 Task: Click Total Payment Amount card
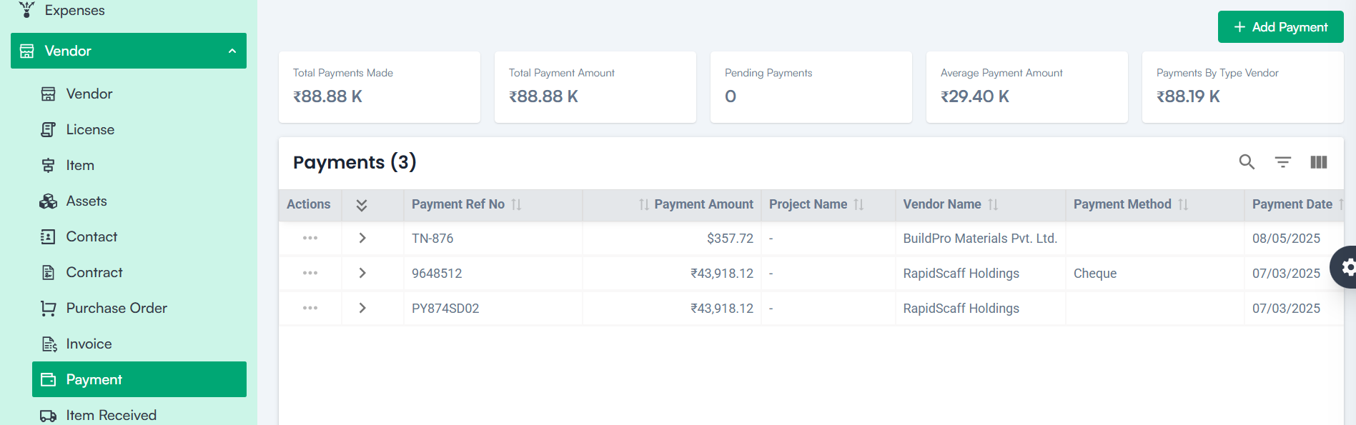coord(595,87)
